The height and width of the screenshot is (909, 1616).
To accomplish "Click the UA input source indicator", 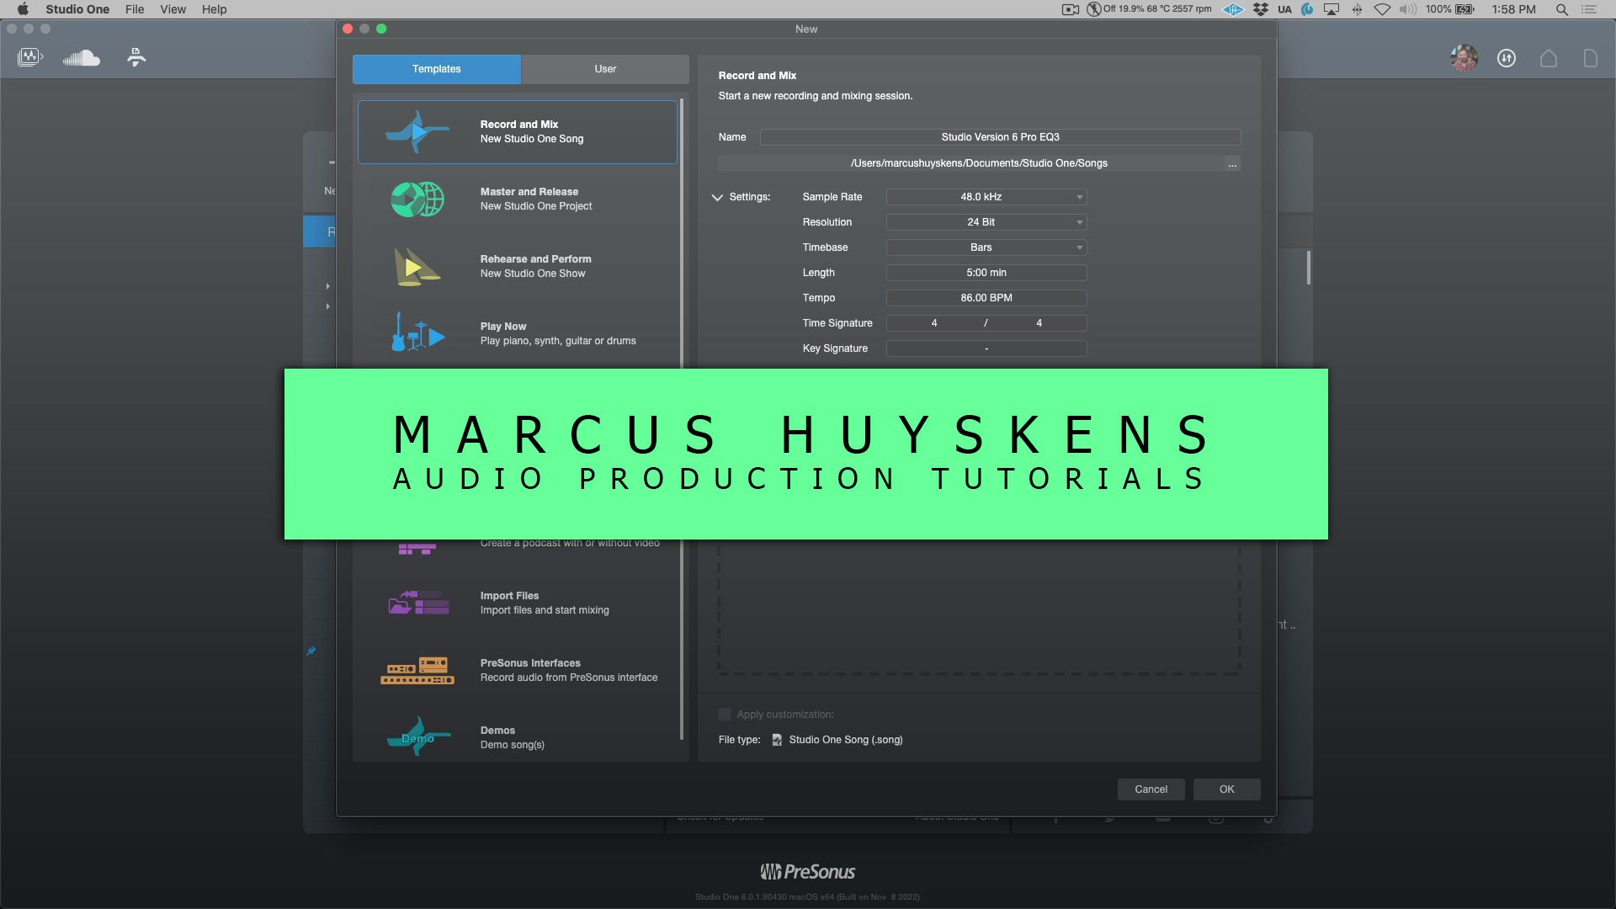I will (x=1284, y=9).
